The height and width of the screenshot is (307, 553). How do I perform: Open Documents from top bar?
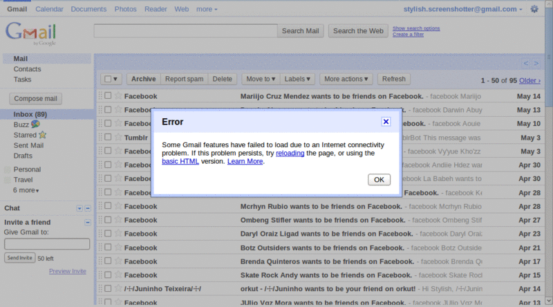[88, 9]
